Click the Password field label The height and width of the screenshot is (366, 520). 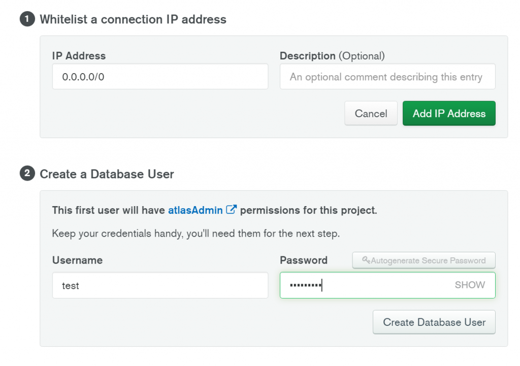(304, 260)
